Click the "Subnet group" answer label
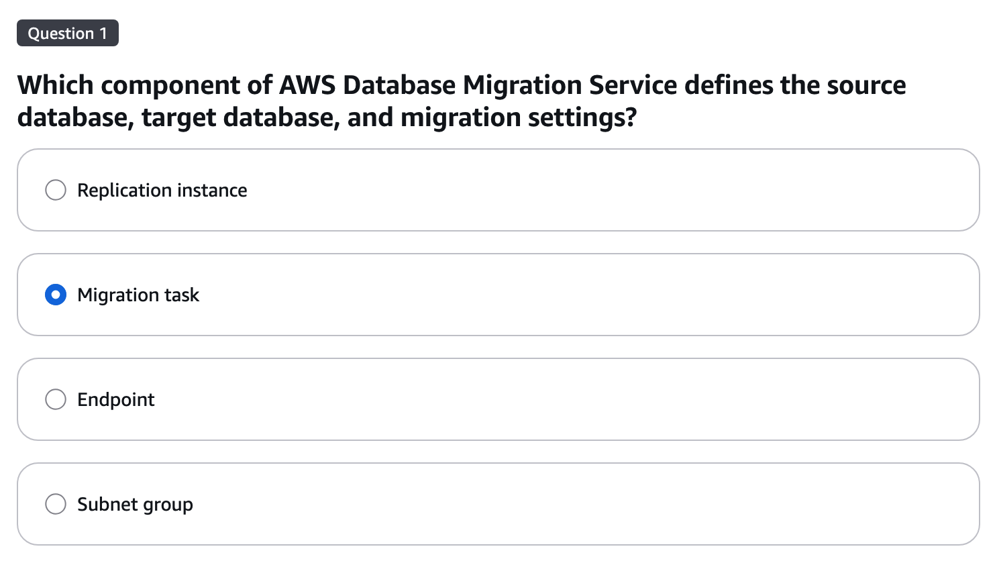The image size is (997, 561). 136,505
